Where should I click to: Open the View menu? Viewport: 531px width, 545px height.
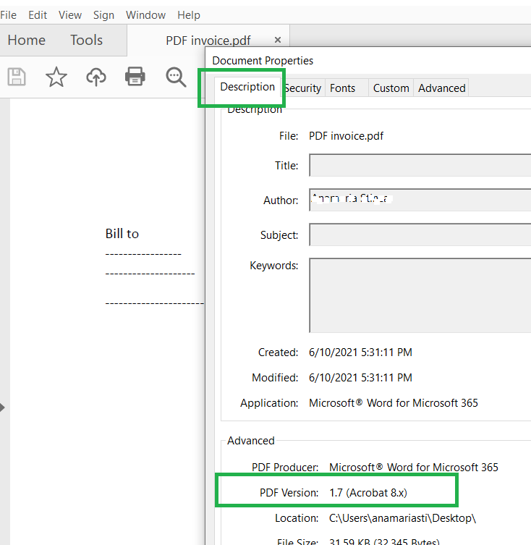tap(70, 14)
